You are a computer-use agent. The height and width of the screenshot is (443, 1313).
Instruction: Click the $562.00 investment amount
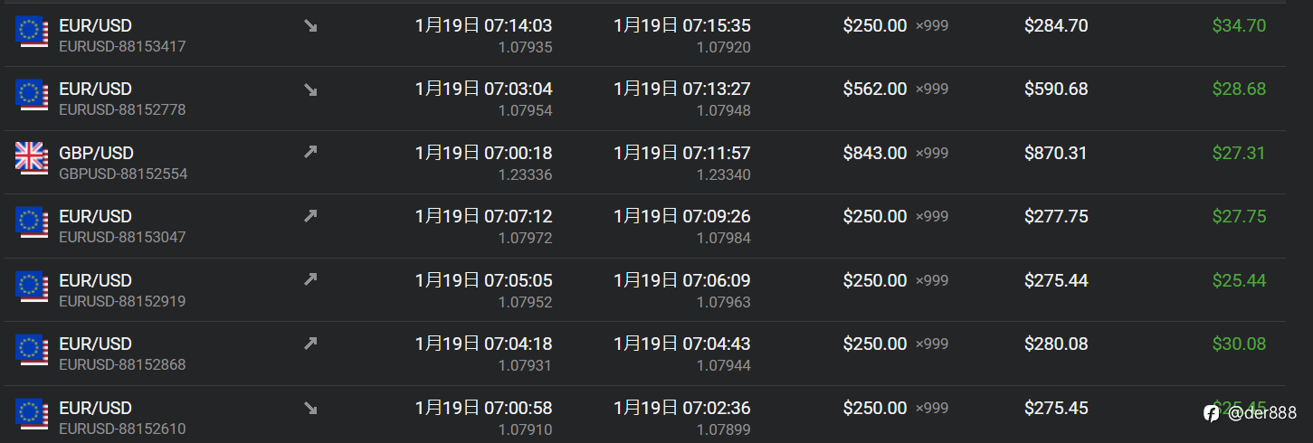pyautogui.click(x=874, y=90)
